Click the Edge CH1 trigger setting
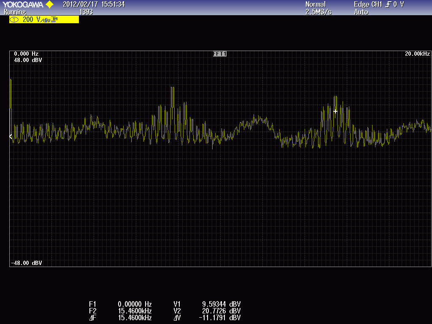 click(379, 4)
